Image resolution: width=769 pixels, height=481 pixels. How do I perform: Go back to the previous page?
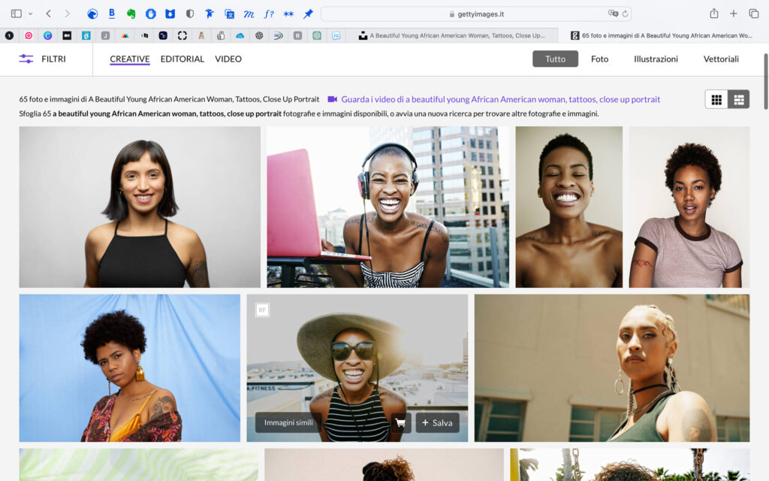48,14
